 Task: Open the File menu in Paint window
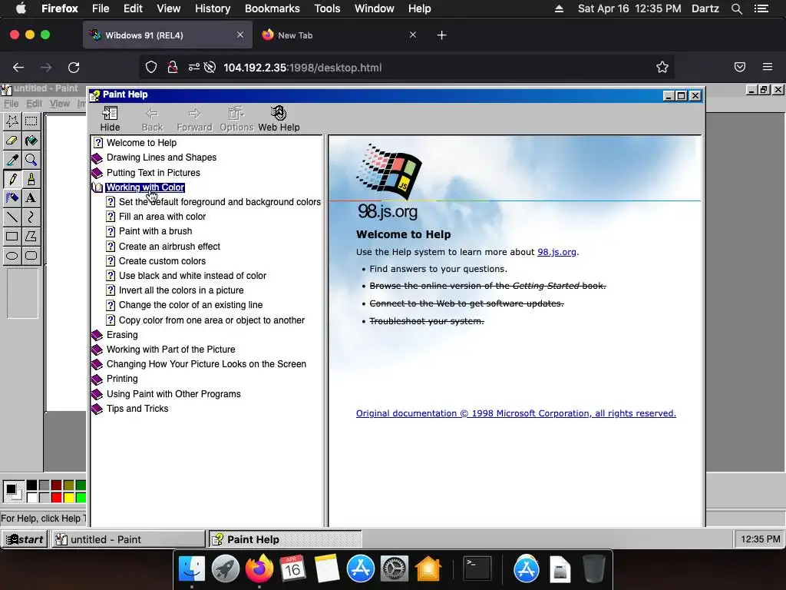11,104
